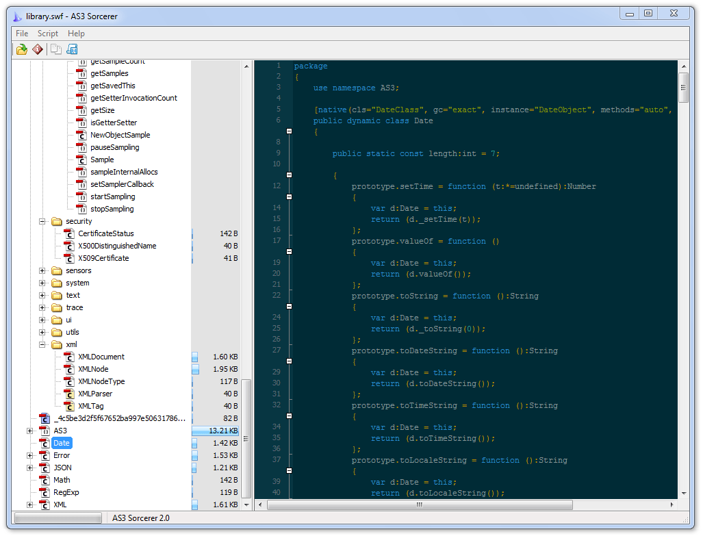Click the startSampling function icon
The image size is (703, 536).
click(x=81, y=197)
